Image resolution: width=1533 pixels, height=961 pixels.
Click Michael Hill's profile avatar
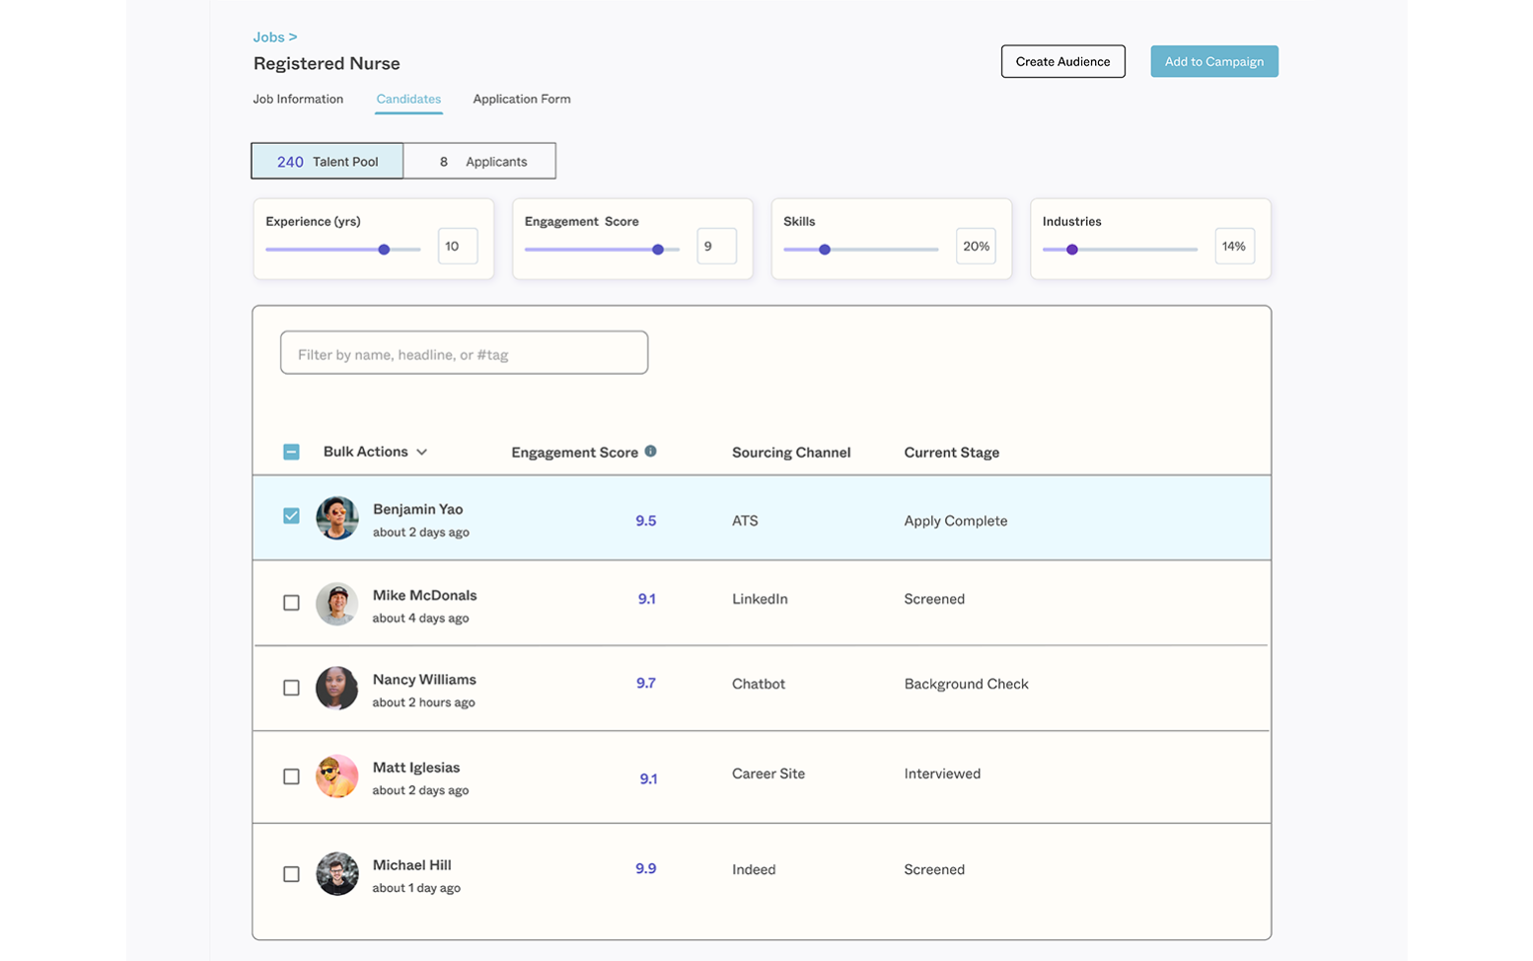point(336,874)
